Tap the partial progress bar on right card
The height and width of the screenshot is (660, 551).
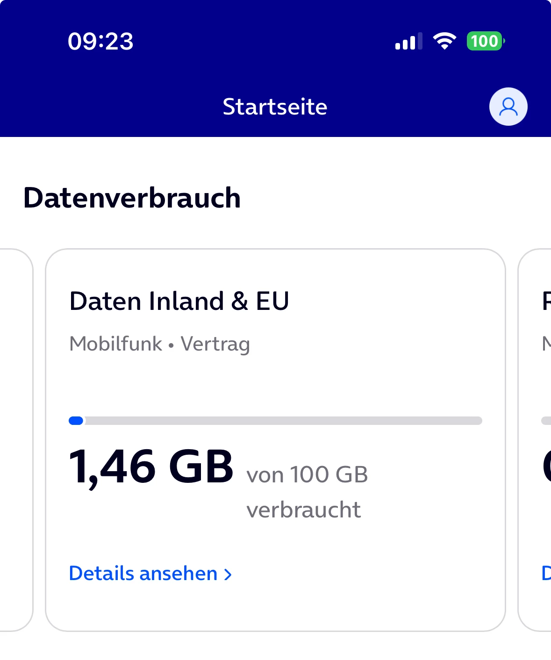click(x=546, y=421)
